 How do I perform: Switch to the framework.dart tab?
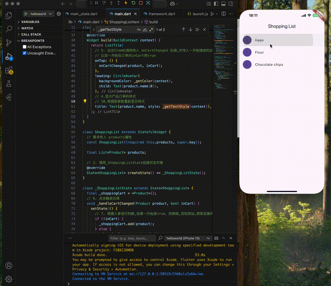162,14
